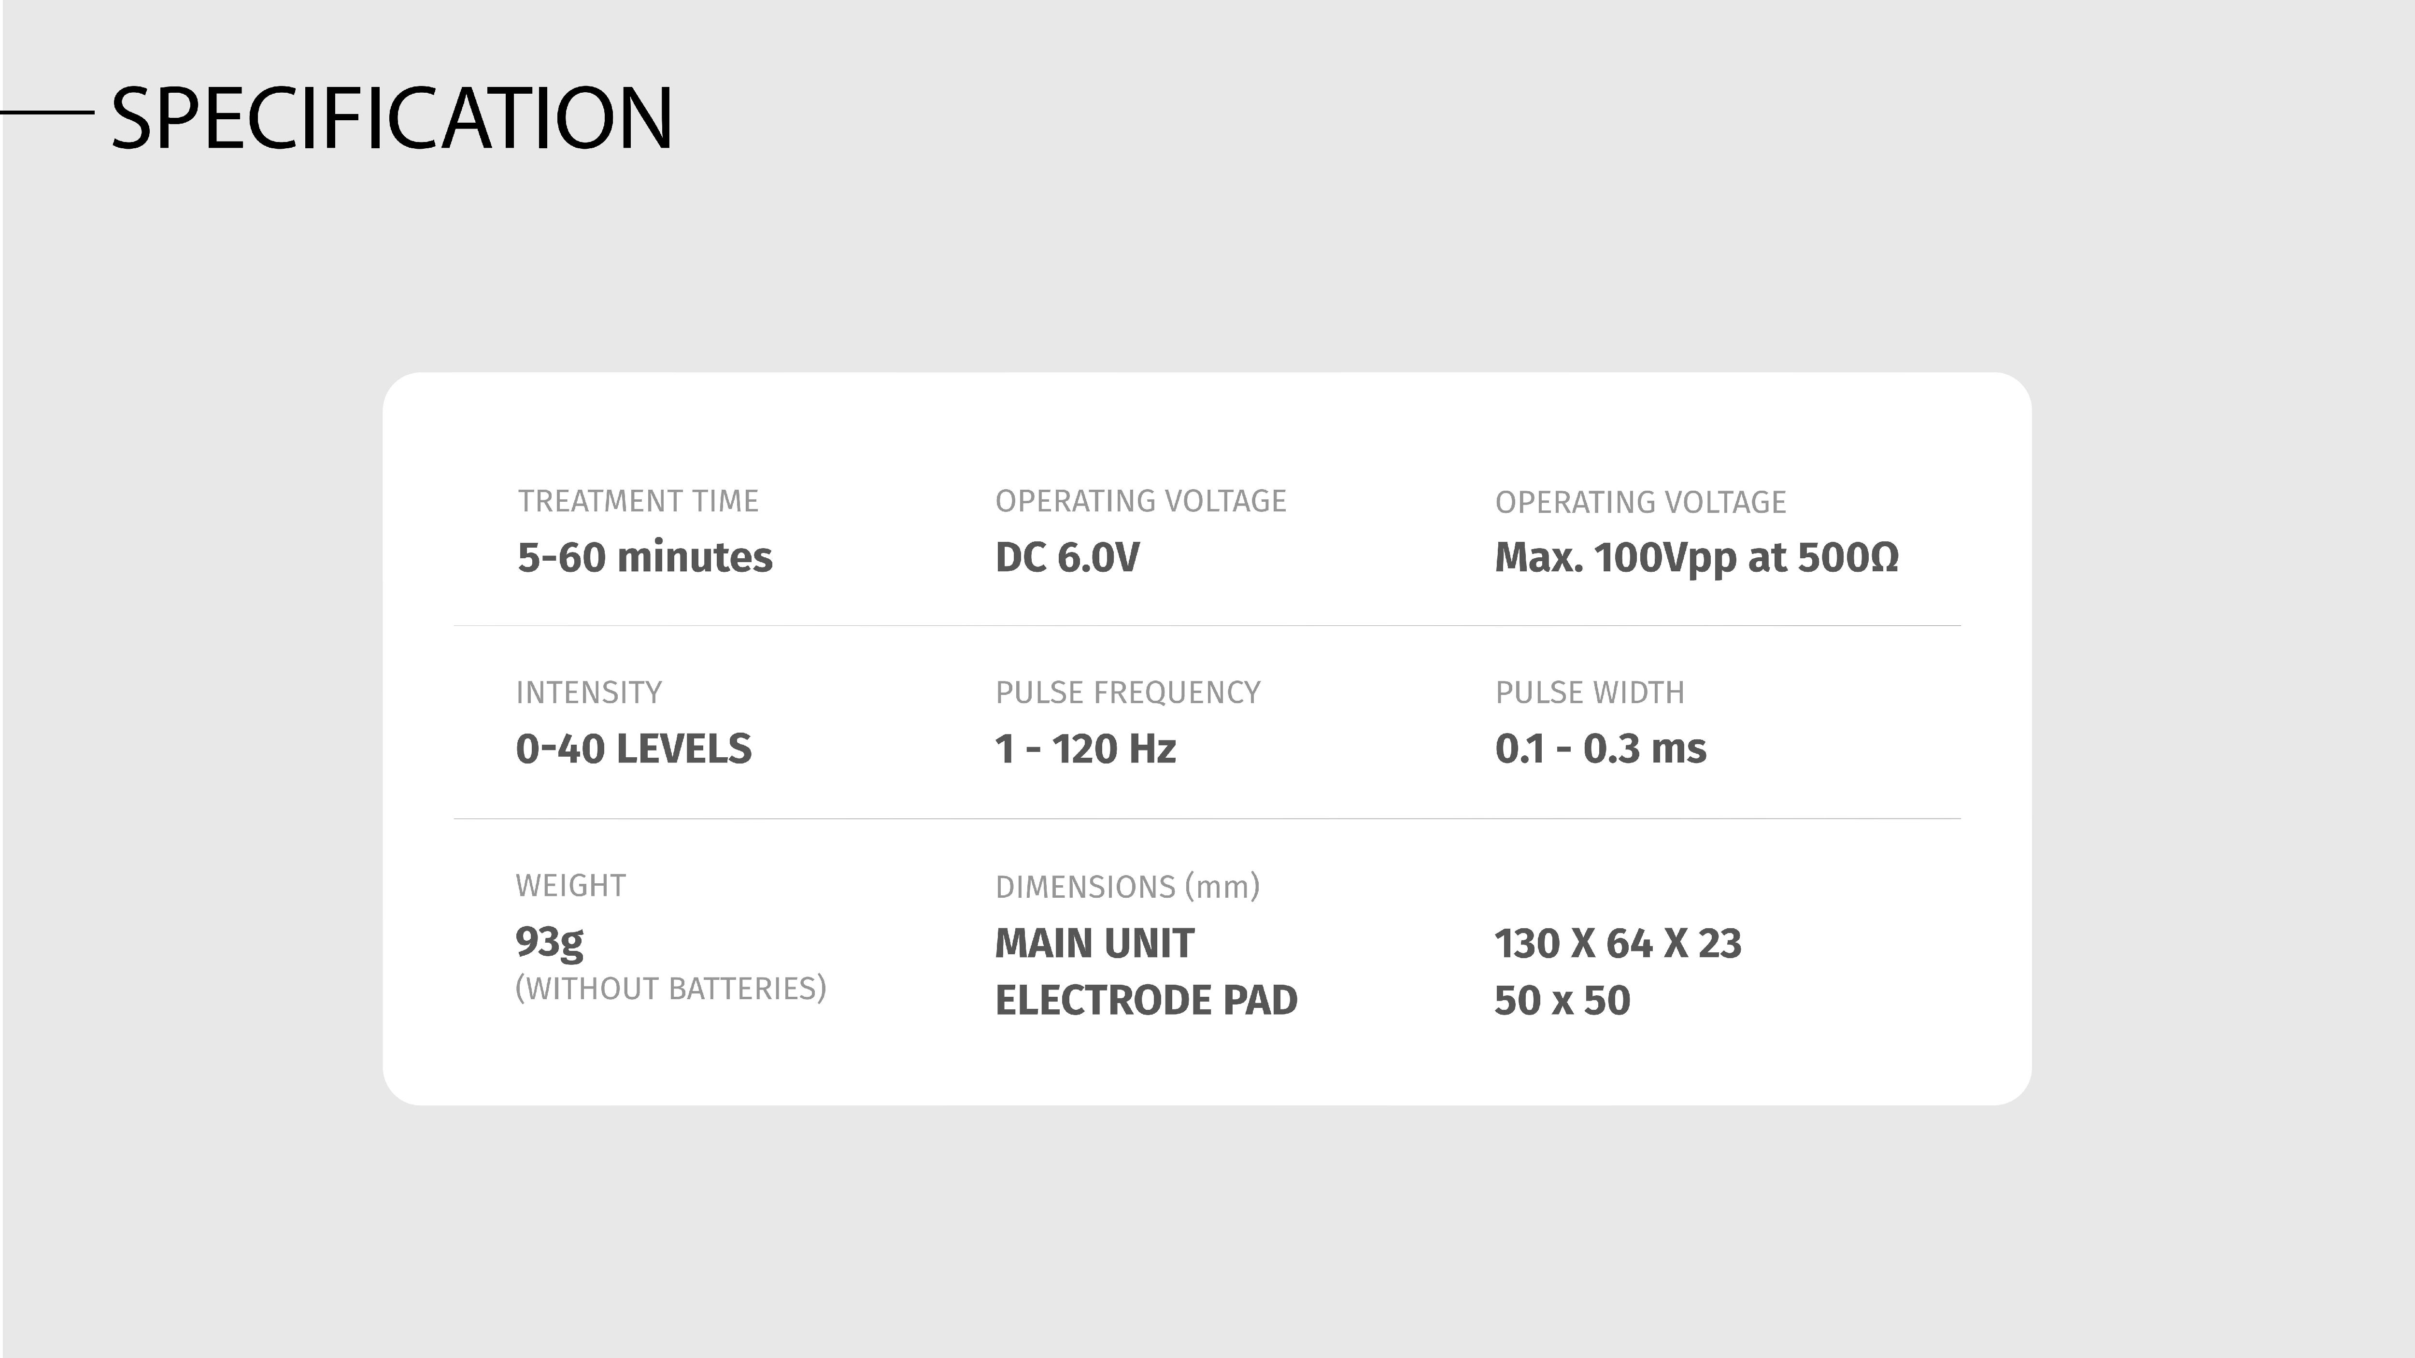Select the 93g weight value
The image size is (2415, 1358).
pos(549,942)
